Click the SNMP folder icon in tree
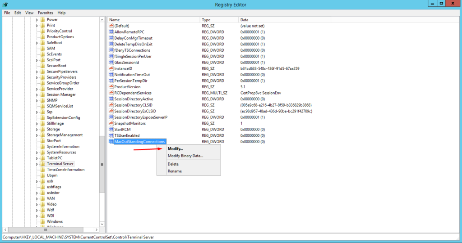Screen dimensions: 462x243 pyautogui.click(x=42, y=100)
